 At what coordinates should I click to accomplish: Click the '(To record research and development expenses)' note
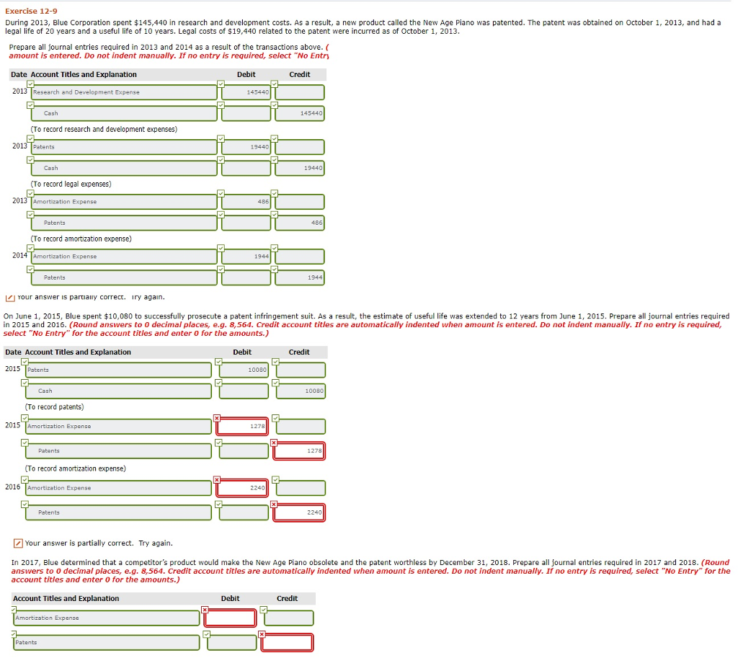coord(104,130)
